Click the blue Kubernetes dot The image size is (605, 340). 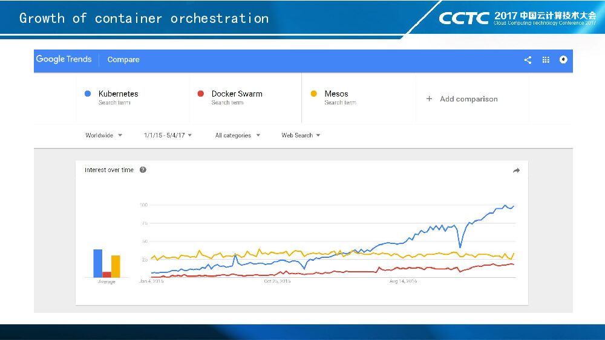88,94
